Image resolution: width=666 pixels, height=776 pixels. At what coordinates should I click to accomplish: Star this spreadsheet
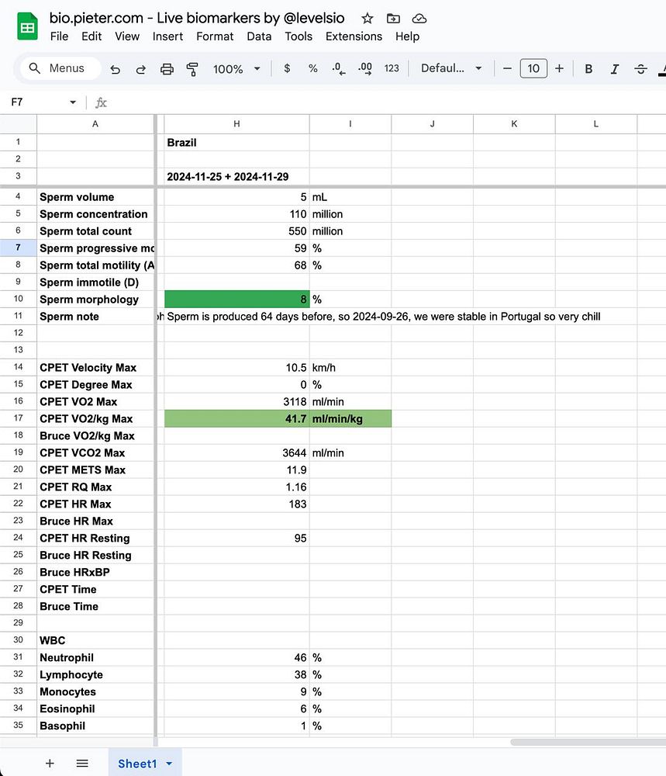click(x=367, y=19)
